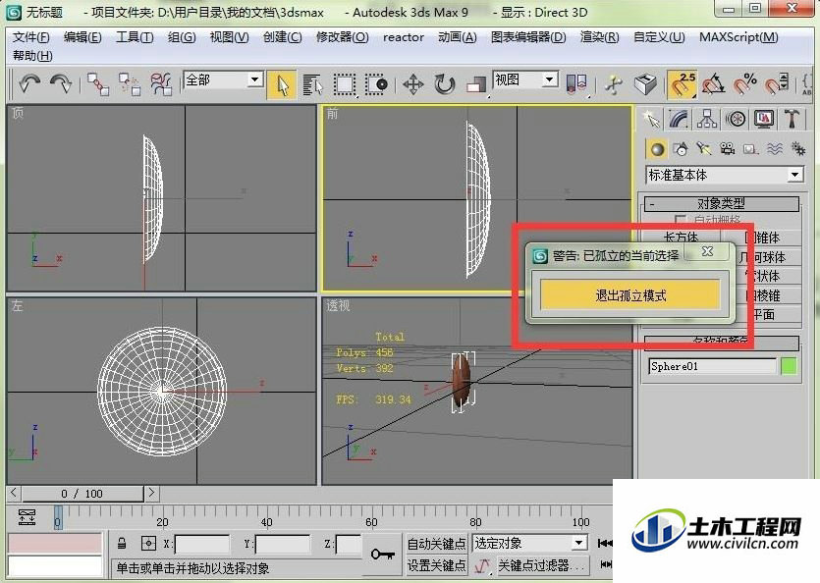The height and width of the screenshot is (583, 820).
Task: Choose the Bind to Space Warp tool
Action: [x=161, y=84]
